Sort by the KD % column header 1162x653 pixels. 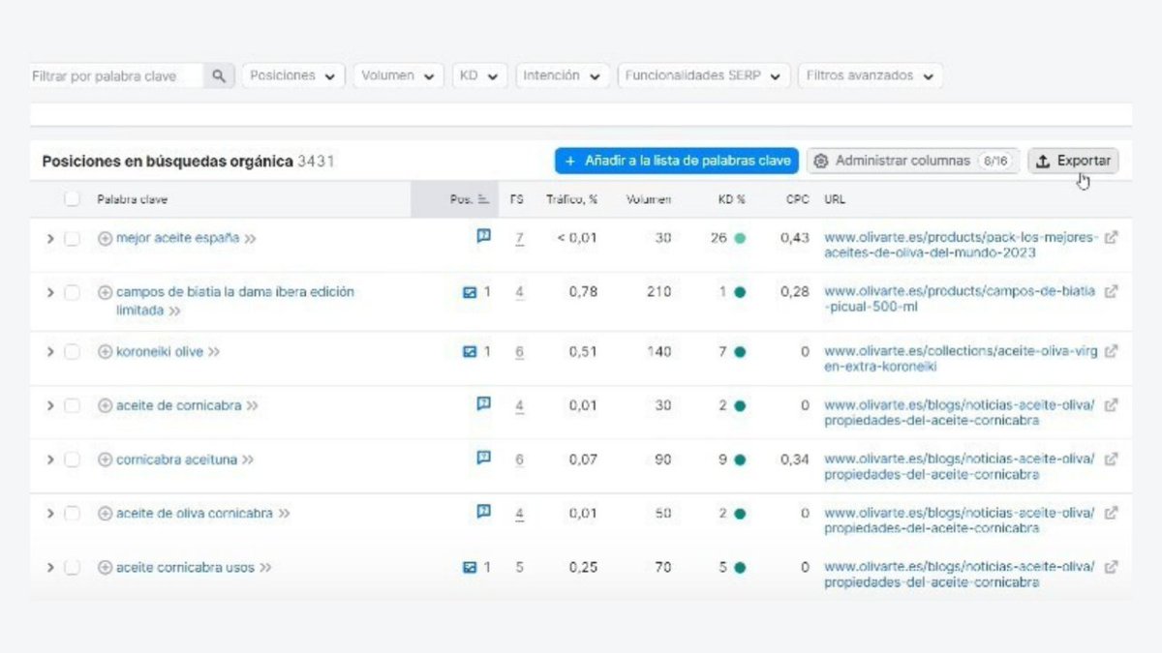731,199
